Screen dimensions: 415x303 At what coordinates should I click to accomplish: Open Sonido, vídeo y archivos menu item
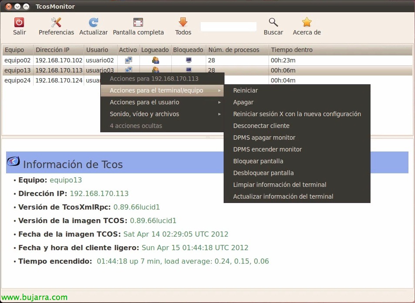click(x=162, y=114)
